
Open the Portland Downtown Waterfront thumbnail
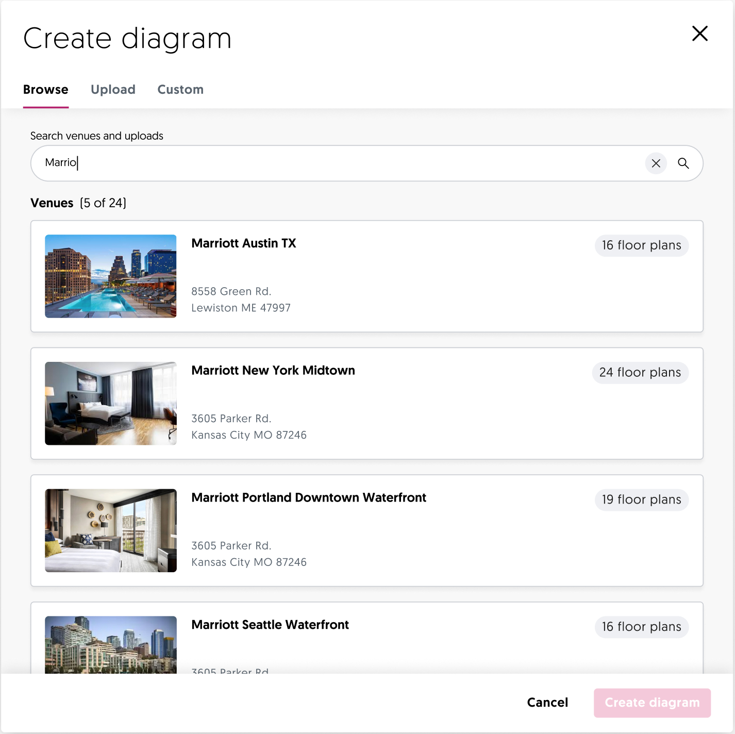coord(111,530)
